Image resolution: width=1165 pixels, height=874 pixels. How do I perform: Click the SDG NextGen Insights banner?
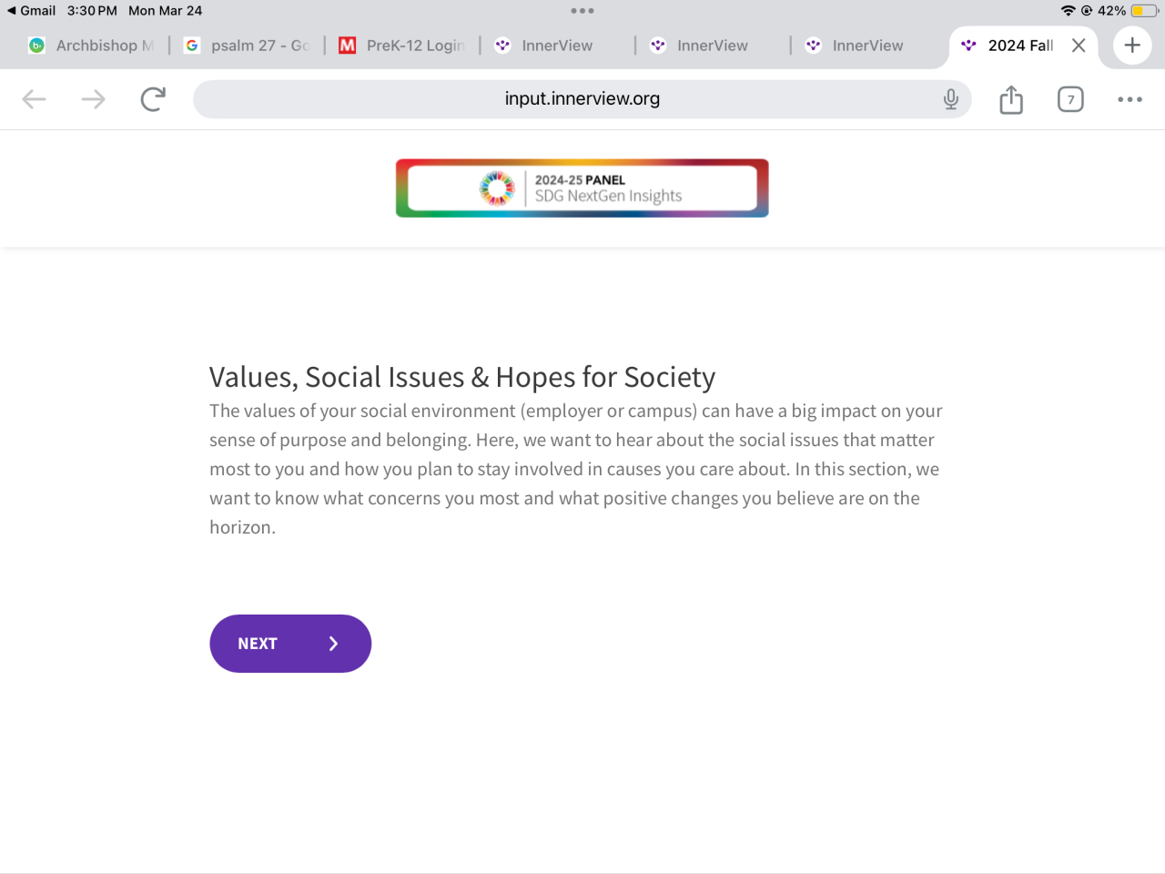click(x=582, y=188)
